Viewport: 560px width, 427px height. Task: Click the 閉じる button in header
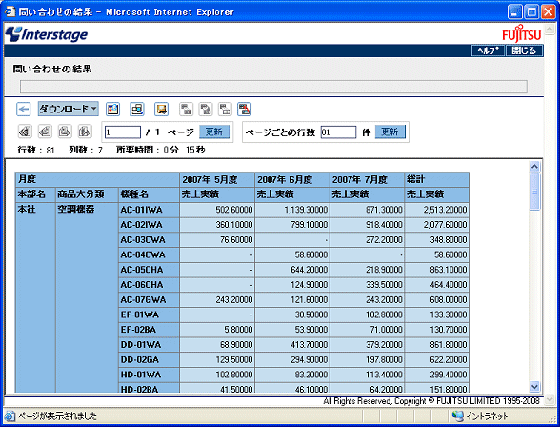point(524,51)
